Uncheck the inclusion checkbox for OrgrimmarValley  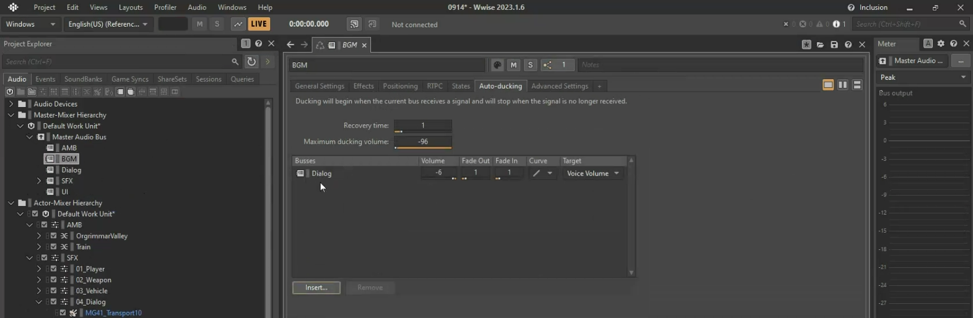(x=53, y=236)
